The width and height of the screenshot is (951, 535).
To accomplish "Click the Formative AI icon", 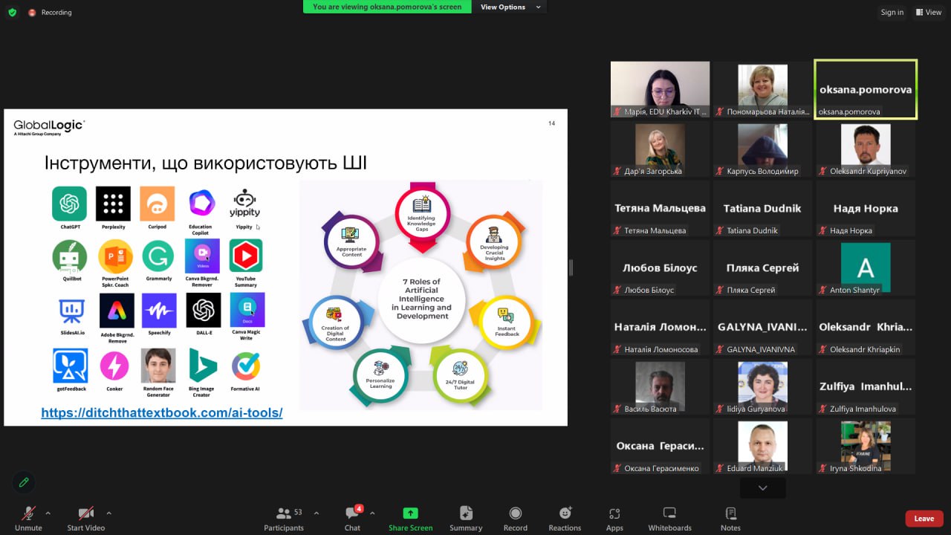I will coord(246,366).
